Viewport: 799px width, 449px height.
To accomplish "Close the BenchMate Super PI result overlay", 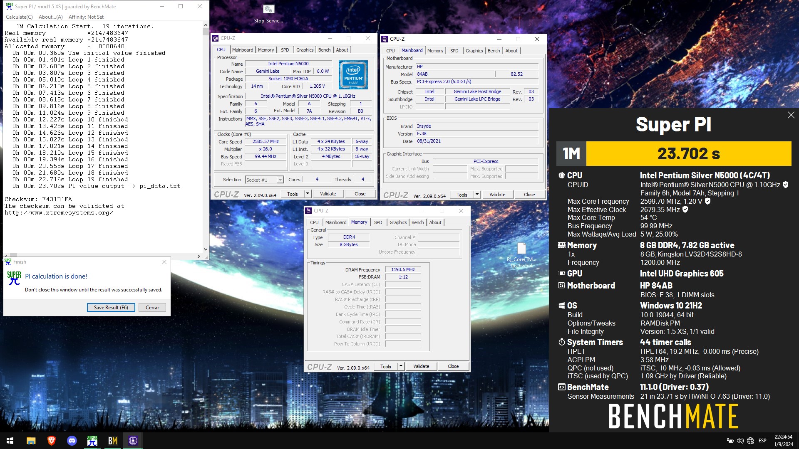I will pos(791,115).
